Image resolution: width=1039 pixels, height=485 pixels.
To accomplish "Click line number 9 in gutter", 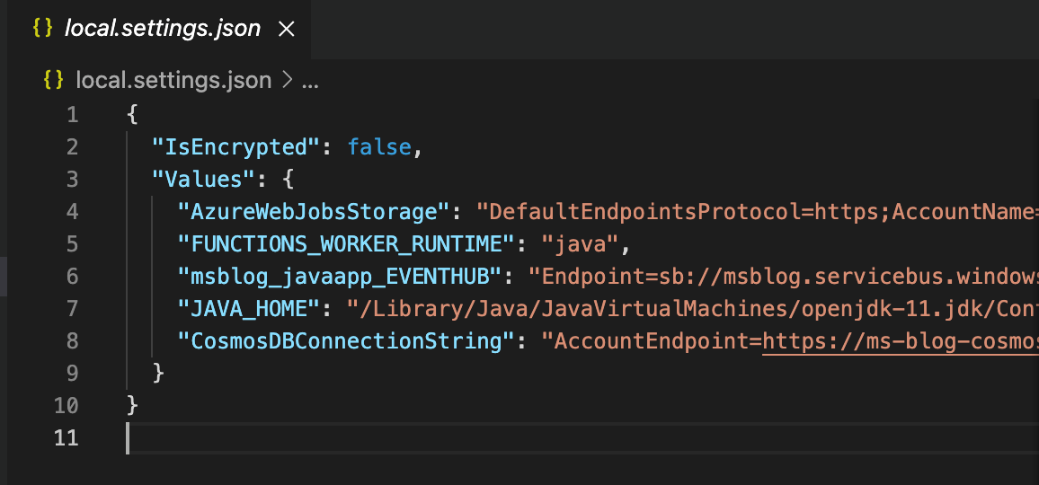I will click(72, 374).
